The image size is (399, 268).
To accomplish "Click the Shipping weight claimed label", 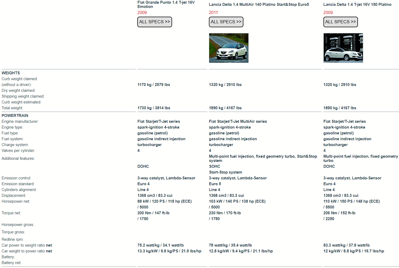I will point(23,96).
